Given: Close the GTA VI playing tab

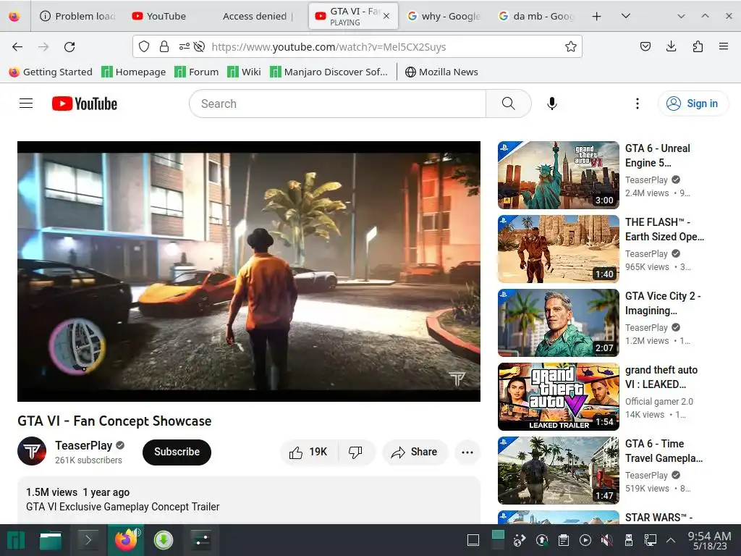Looking at the screenshot, I should click(386, 16).
